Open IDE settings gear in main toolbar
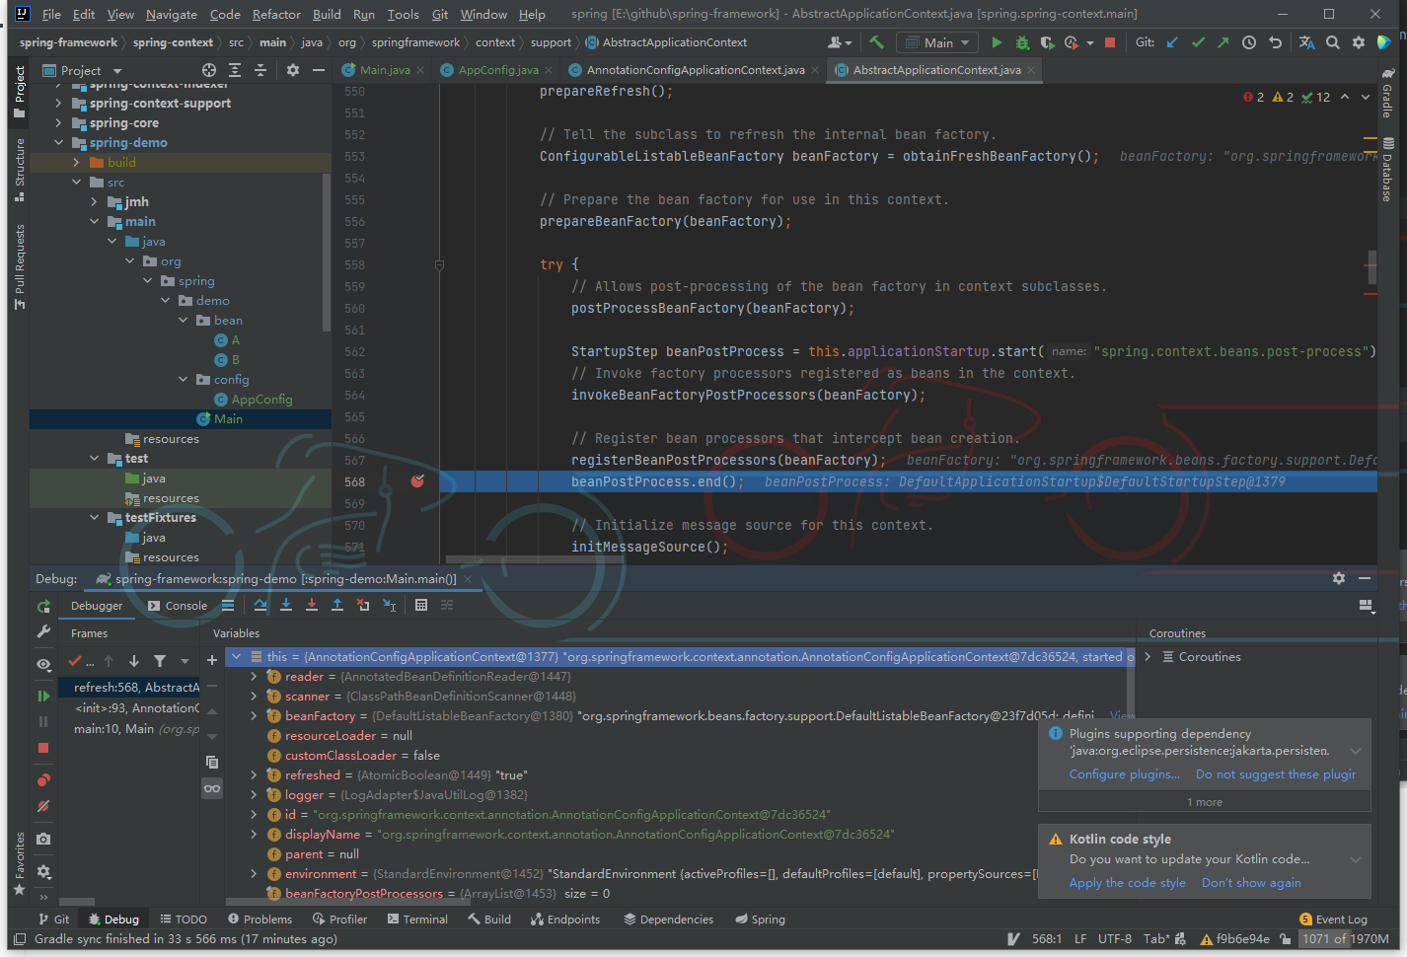 tap(1359, 42)
